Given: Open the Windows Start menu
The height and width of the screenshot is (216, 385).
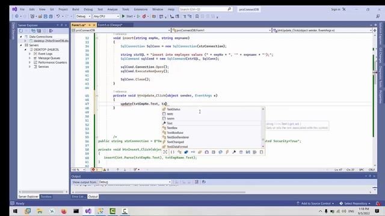Looking at the screenshot, I should (x=15, y=211).
